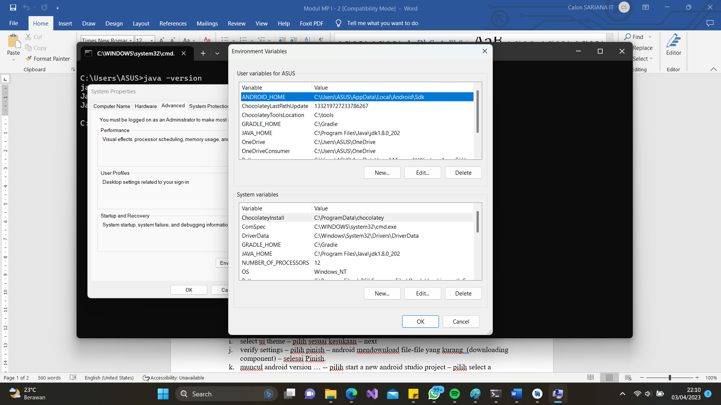Image resolution: width=721 pixels, height=405 pixels.
Task: Open Visual Studio Code from the taskbar
Action: click(x=372, y=394)
